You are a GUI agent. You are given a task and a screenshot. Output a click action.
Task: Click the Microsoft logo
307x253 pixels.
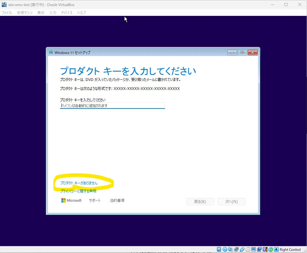coord(71,201)
